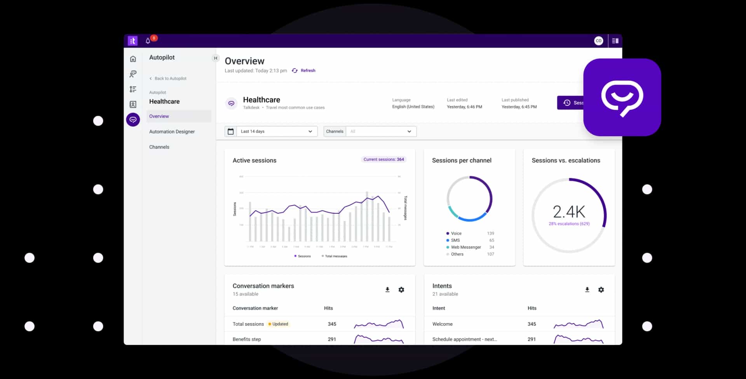Click the Talkdesk logo in the top bar
The image size is (746, 379).
coord(132,40)
